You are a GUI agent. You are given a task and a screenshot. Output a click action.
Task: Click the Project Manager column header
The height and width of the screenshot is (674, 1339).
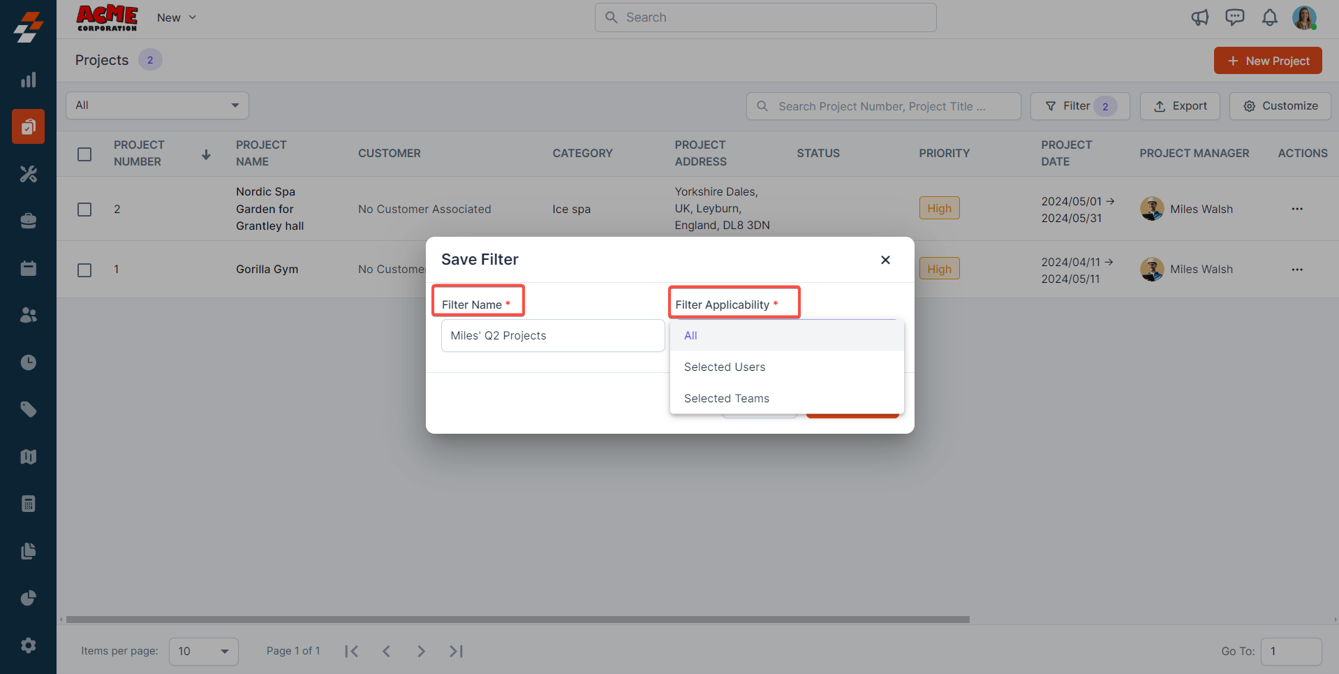click(1194, 153)
